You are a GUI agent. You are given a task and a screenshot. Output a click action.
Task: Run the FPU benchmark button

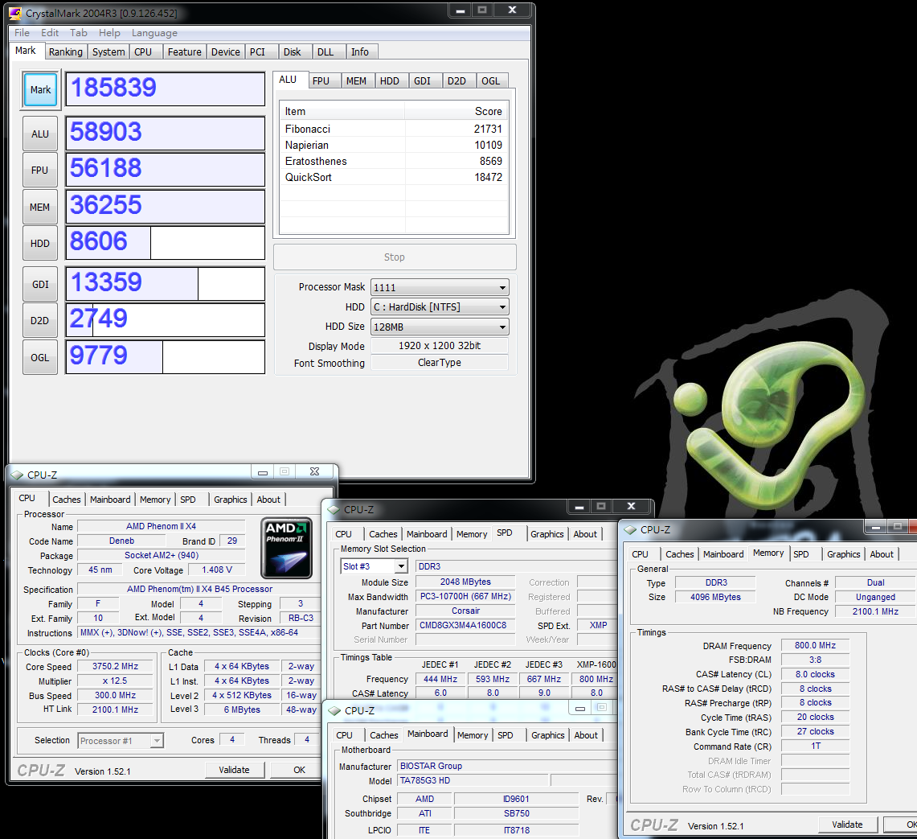[x=40, y=170]
